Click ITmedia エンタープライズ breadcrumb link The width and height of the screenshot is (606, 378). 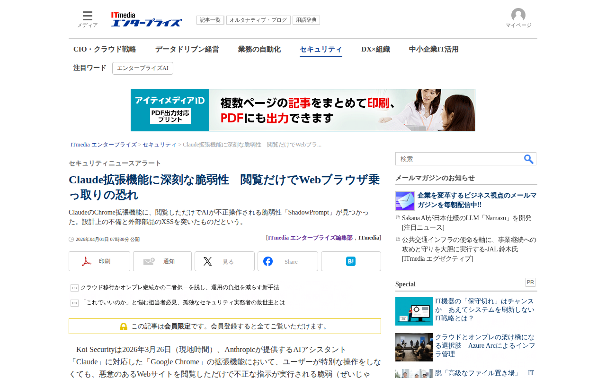[x=104, y=145]
